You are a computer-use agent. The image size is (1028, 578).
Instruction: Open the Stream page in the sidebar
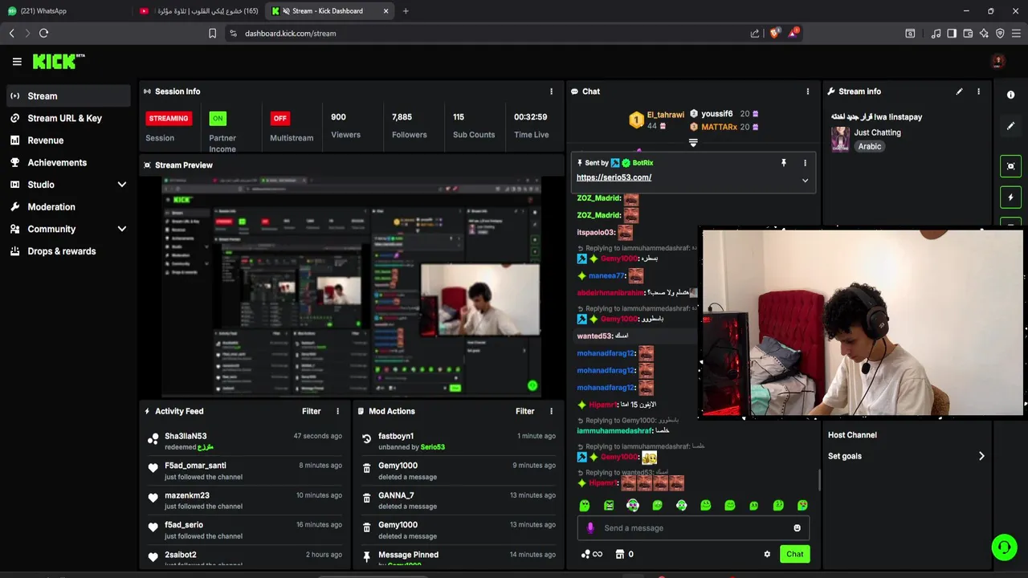coord(68,96)
